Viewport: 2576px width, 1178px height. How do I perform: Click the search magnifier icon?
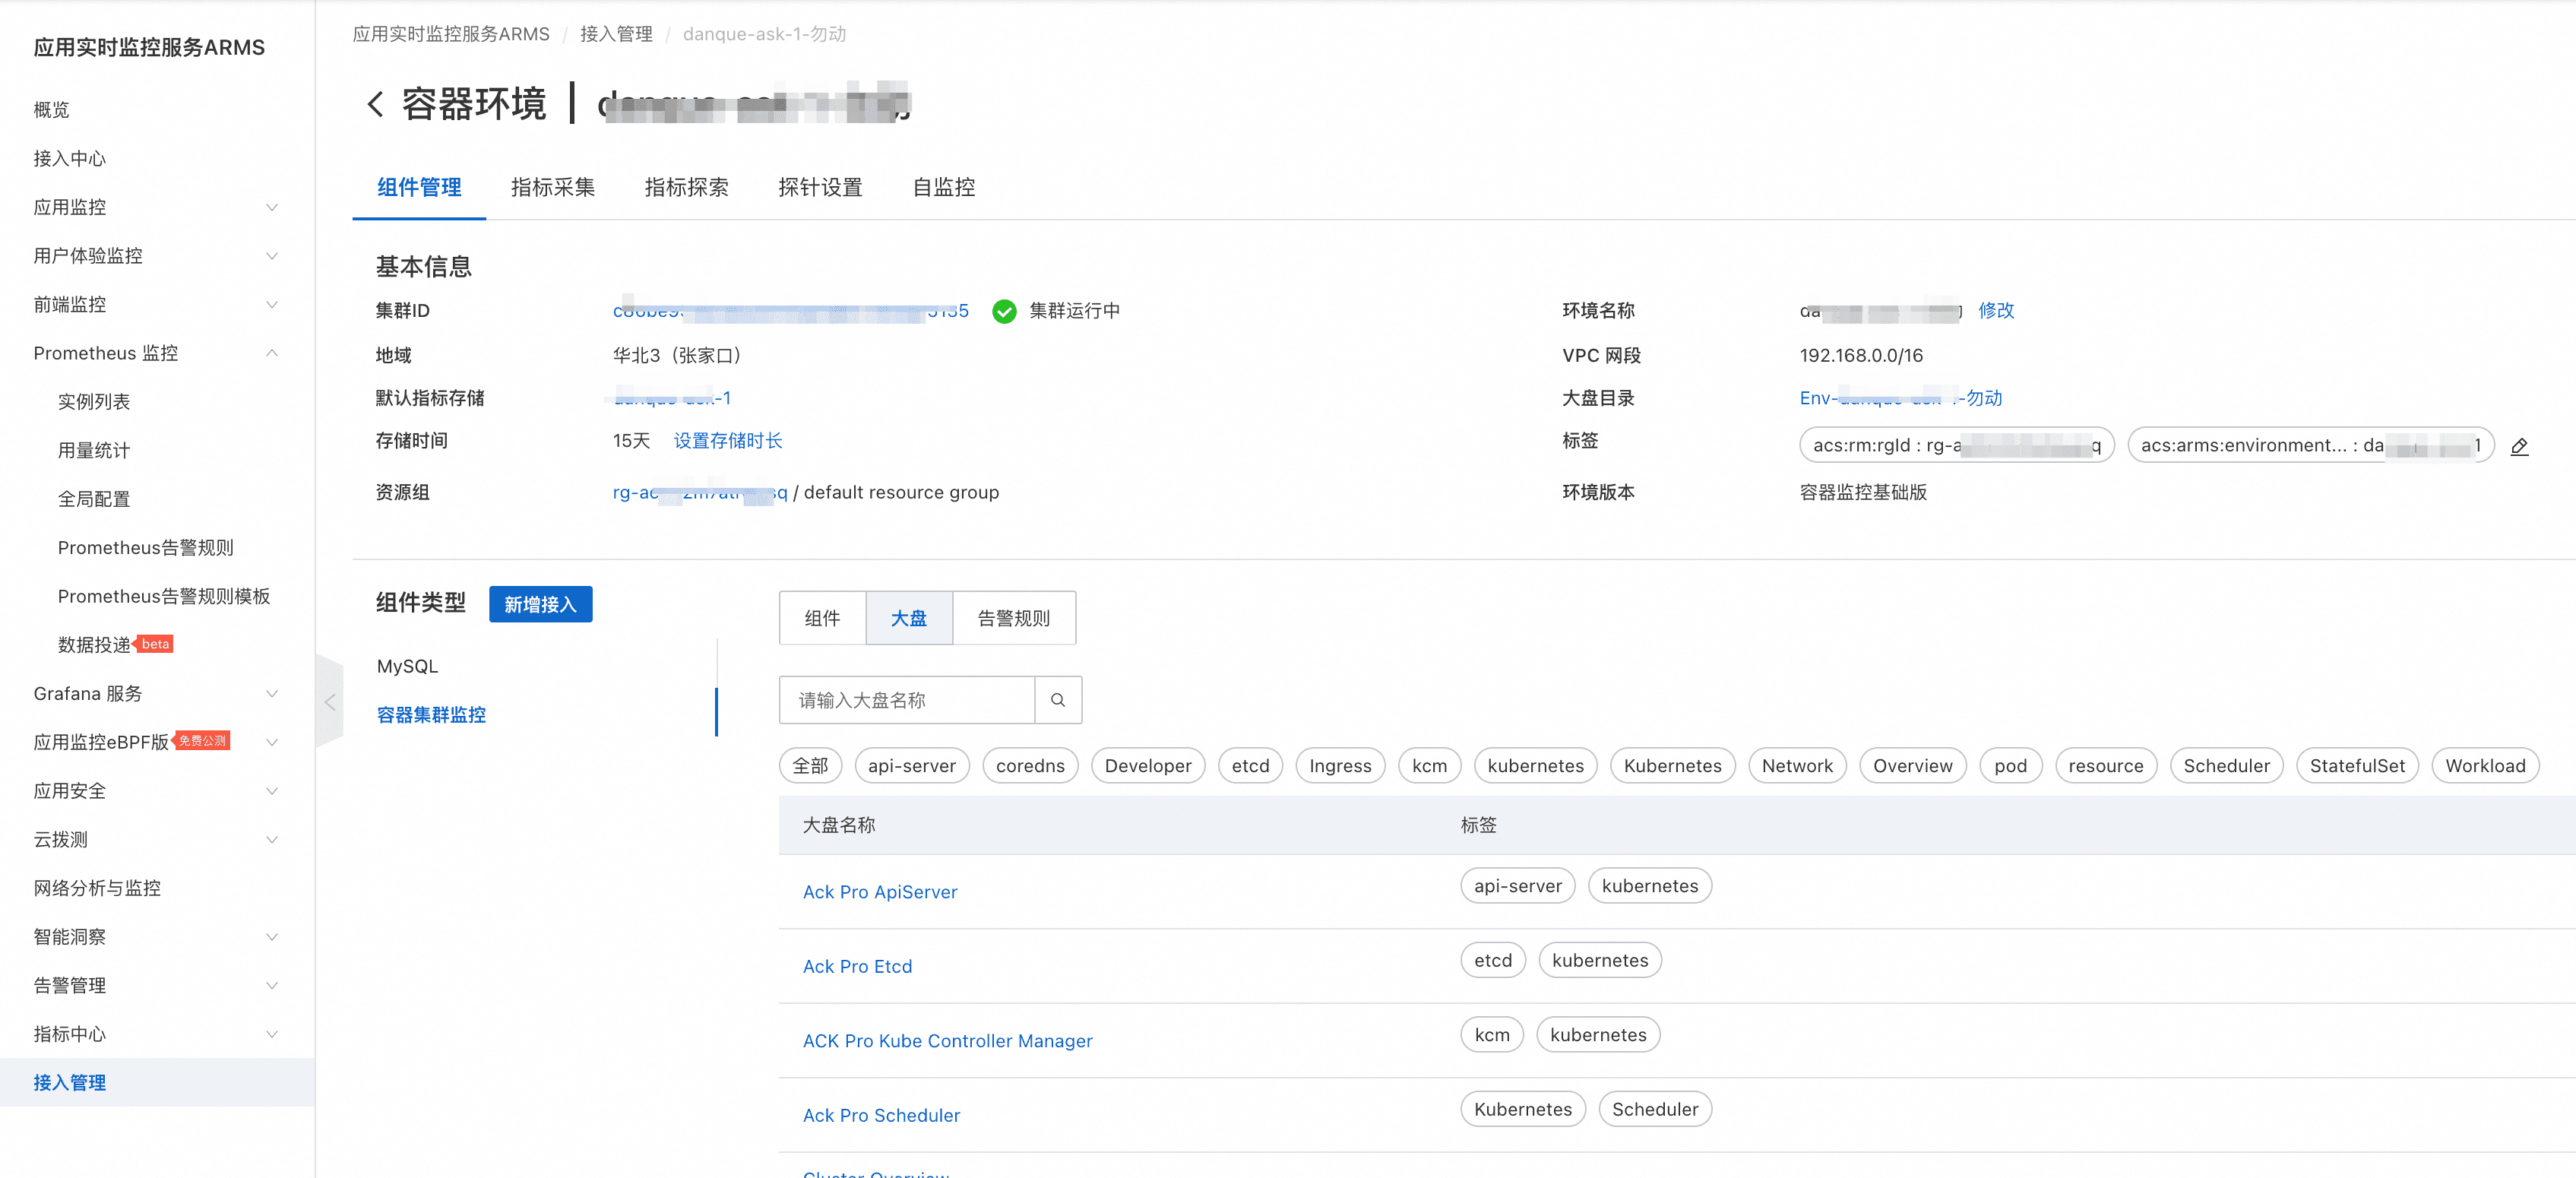pyautogui.click(x=1057, y=700)
